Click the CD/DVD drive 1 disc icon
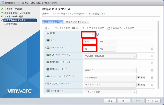The image size is (164, 105). [x=48, y=84]
